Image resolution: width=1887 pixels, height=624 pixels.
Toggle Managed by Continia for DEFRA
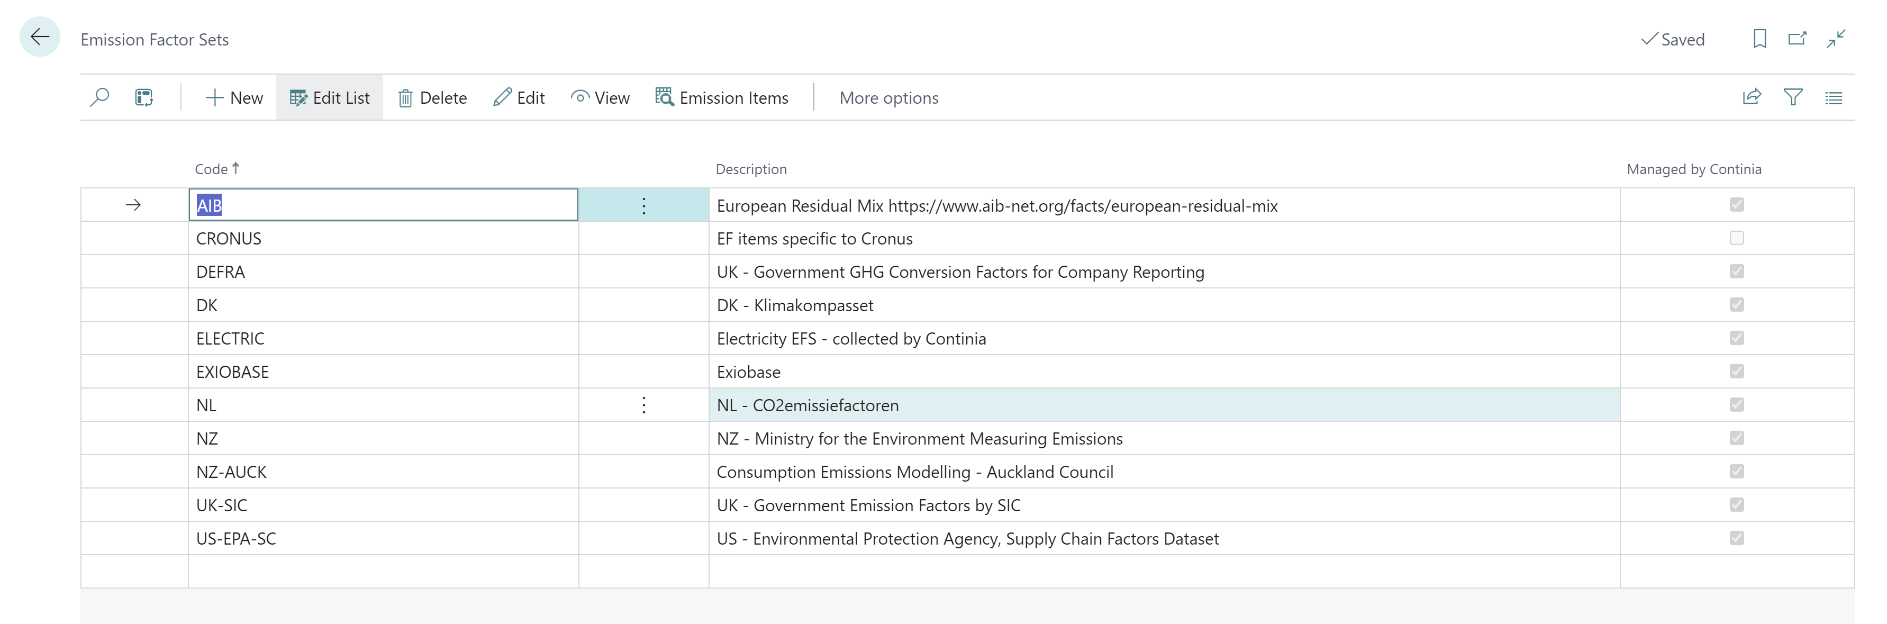pos(1736,271)
